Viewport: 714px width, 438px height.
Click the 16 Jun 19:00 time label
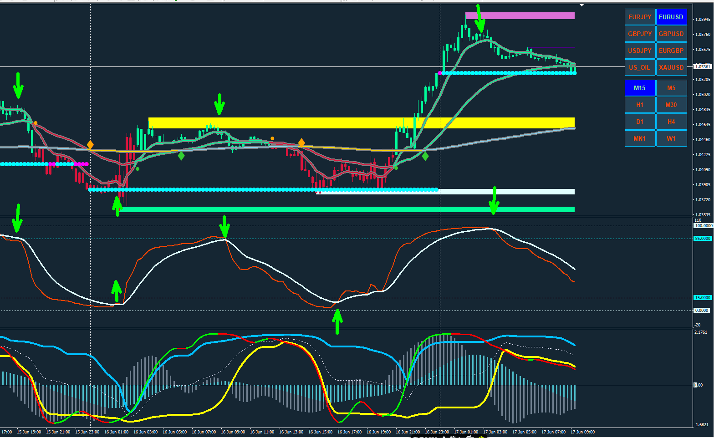pyautogui.click(x=378, y=432)
